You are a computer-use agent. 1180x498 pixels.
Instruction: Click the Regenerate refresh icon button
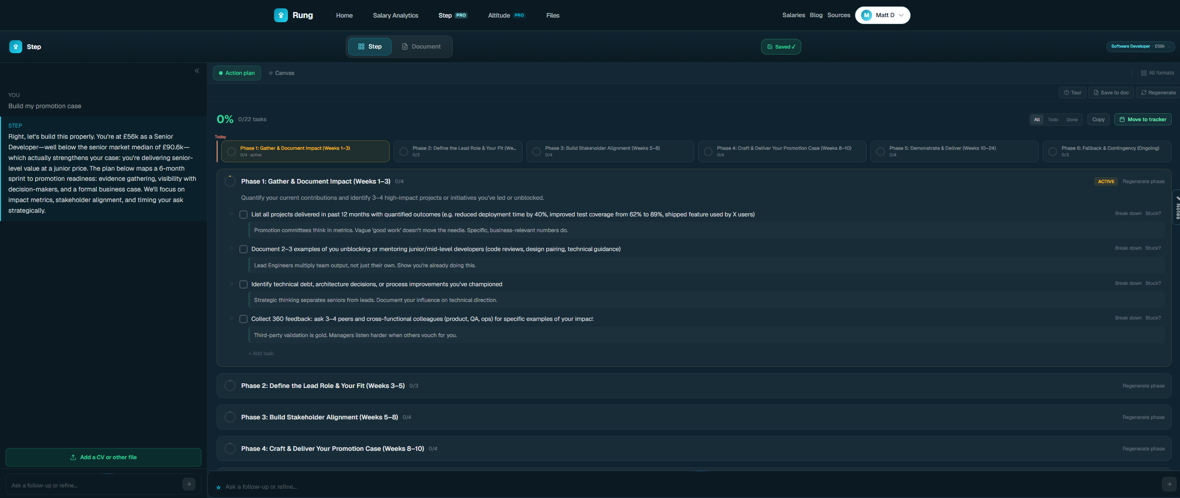point(1158,92)
